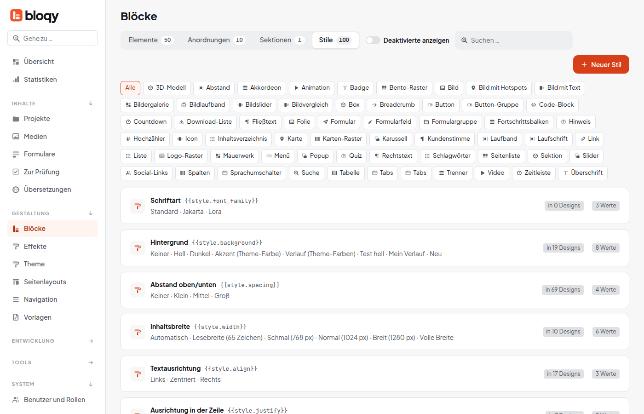This screenshot has width=644, height=414.
Task: Toggle Deaktivierte anzeigen switch
Action: [x=373, y=40]
